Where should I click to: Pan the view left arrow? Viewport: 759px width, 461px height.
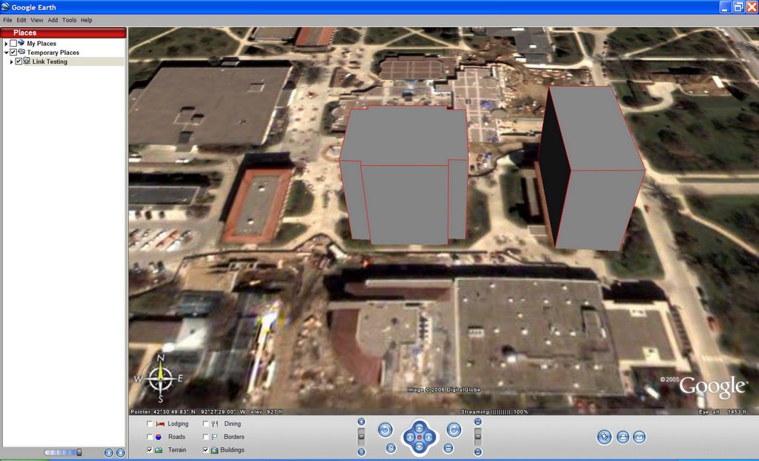tap(409, 437)
